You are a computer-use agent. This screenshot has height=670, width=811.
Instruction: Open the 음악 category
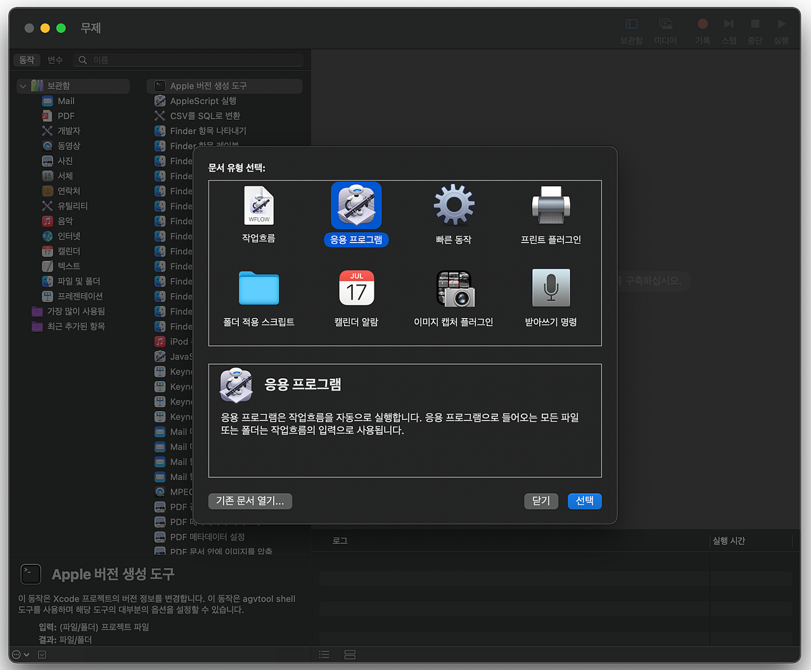[x=65, y=221]
